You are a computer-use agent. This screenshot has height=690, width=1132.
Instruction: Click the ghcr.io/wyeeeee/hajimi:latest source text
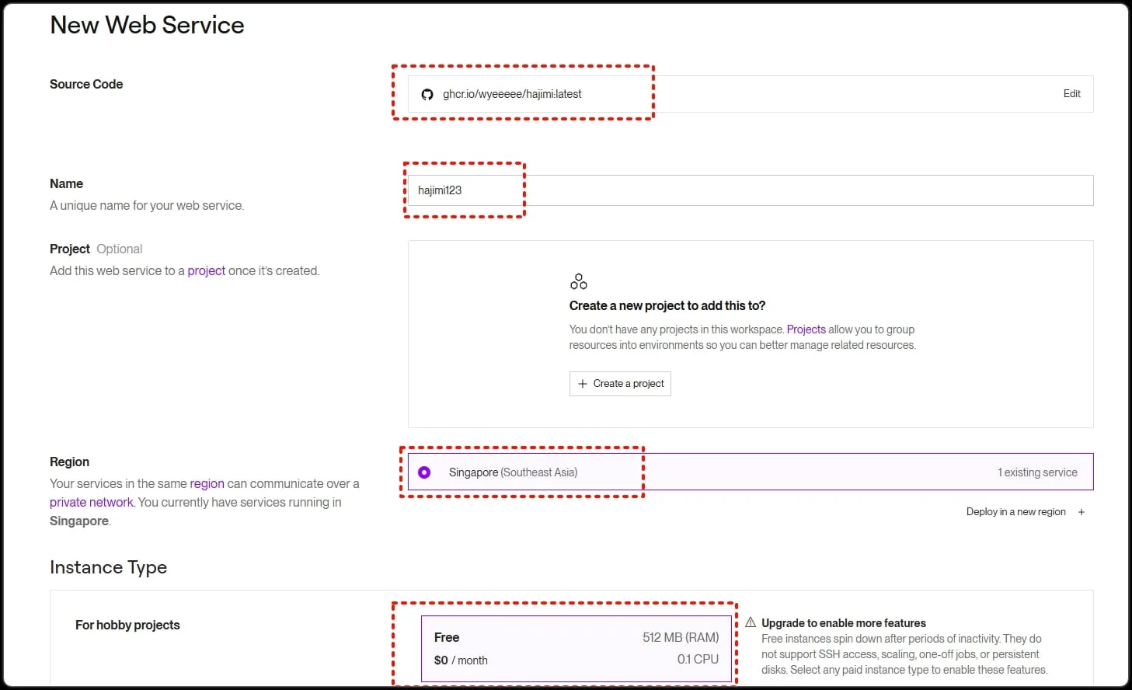pos(512,95)
